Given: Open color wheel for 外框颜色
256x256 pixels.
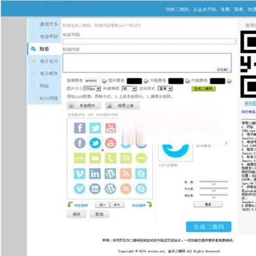Looking at the screenshot, I should pyautogui.click(x=187, y=81).
